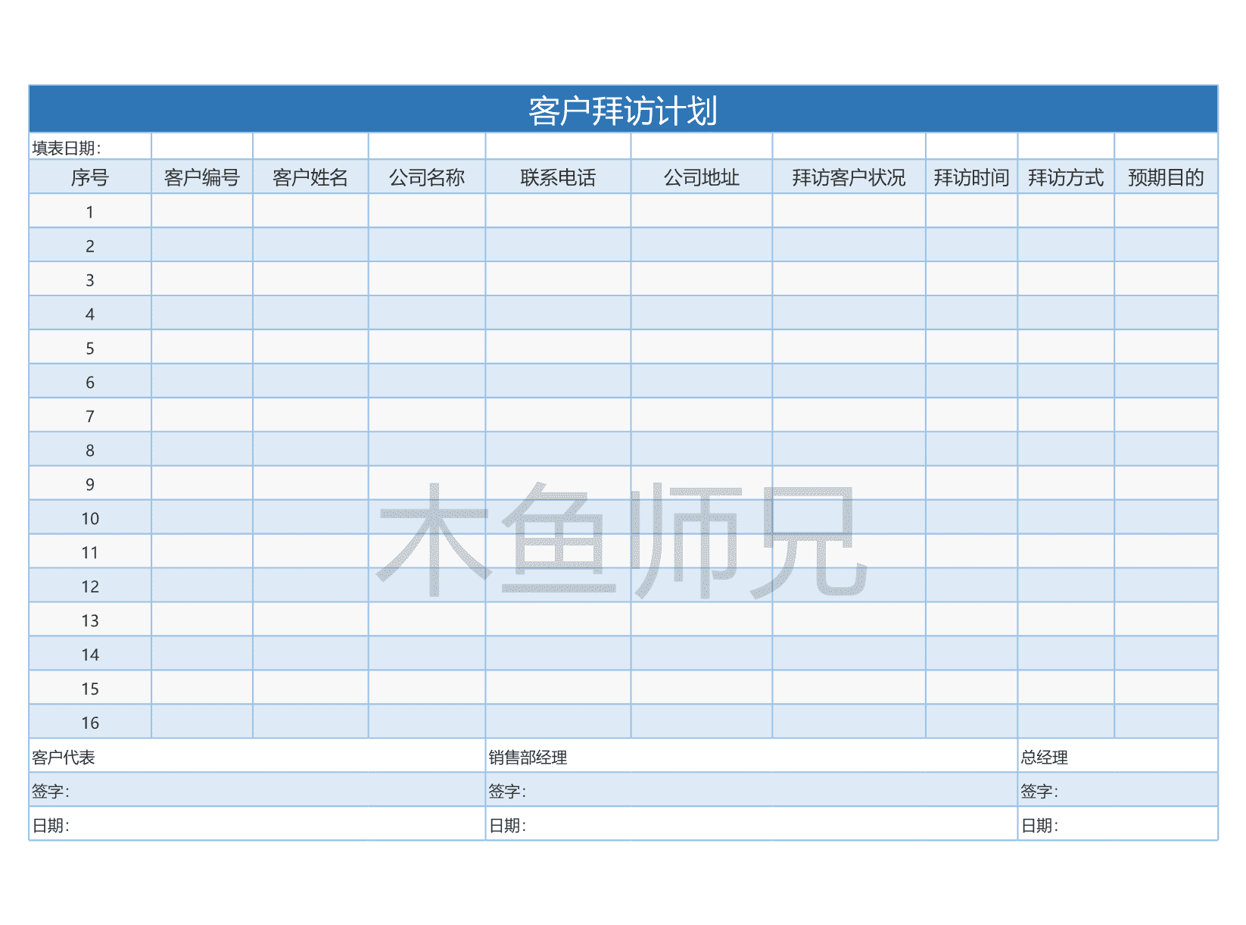Click 拜访方式 cell in row 8

point(1066,449)
